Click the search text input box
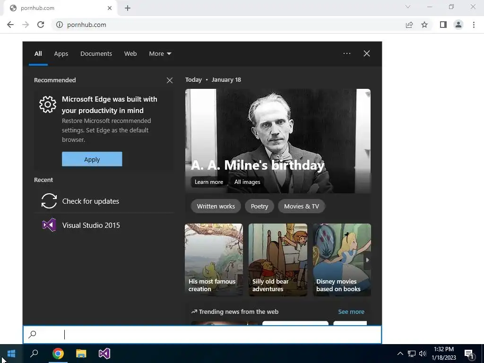 202,335
